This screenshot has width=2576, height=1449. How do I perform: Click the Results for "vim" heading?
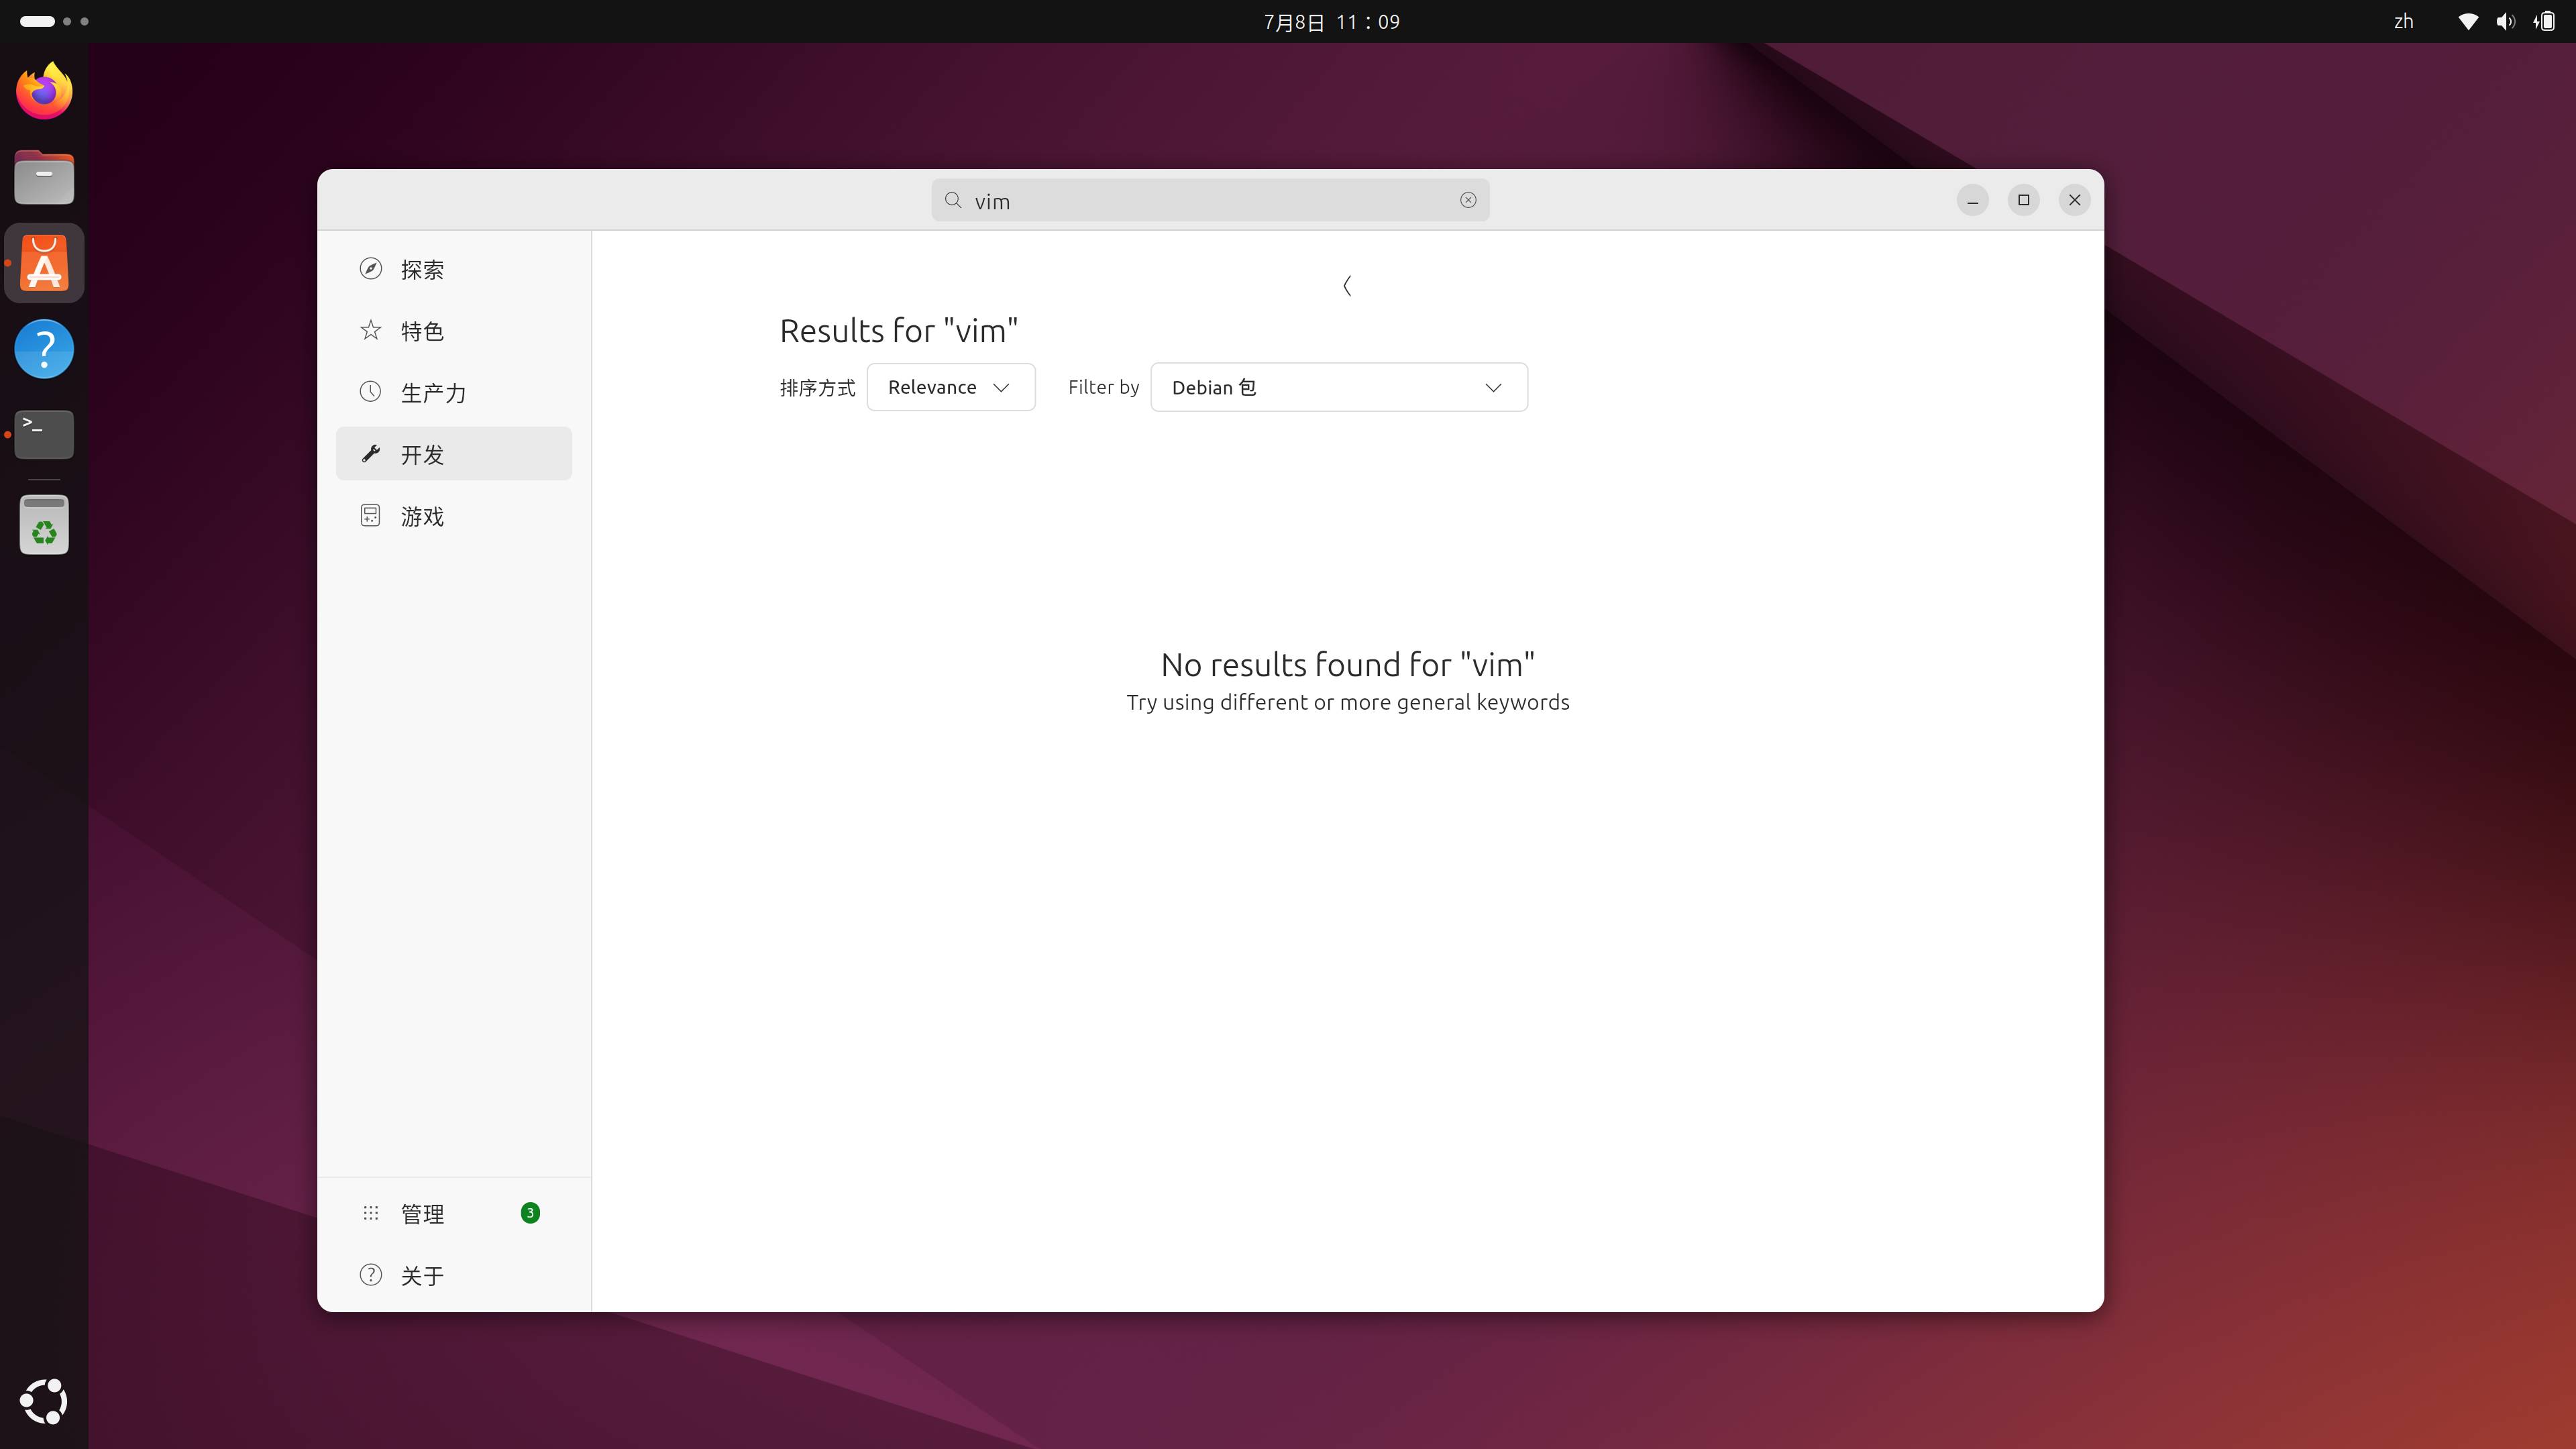pyautogui.click(x=898, y=331)
